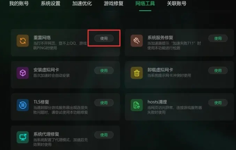Image resolution: width=236 pixels, height=150 pixels.
Task: Select the active 网络工具 tab
Action: (x=145, y=3)
